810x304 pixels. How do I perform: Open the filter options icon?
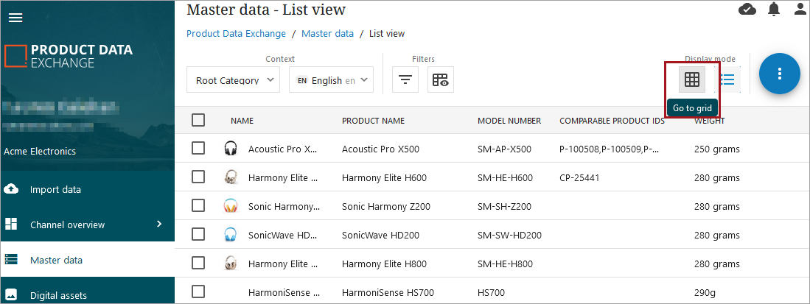tap(405, 80)
